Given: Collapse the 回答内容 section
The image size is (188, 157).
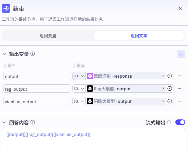Looking at the screenshot, I should [x=4, y=122].
